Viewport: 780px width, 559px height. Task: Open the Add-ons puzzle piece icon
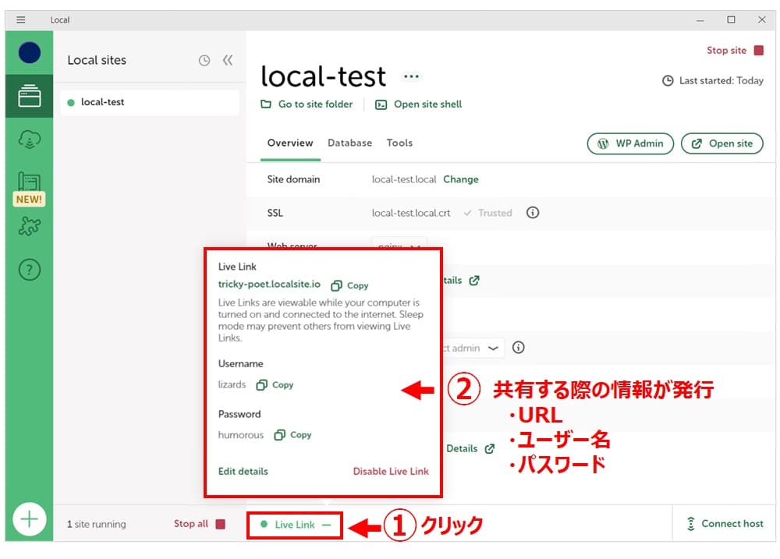click(x=30, y=226)
